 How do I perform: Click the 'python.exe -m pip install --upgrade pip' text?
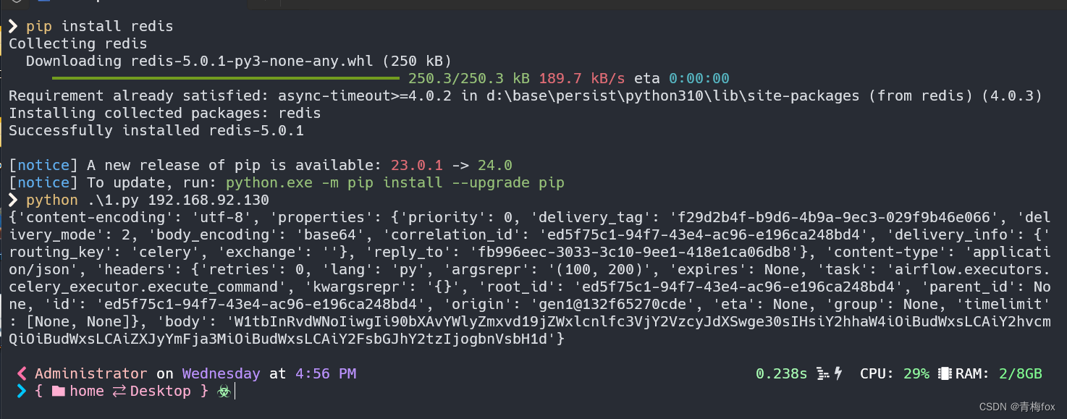(395, 182)
